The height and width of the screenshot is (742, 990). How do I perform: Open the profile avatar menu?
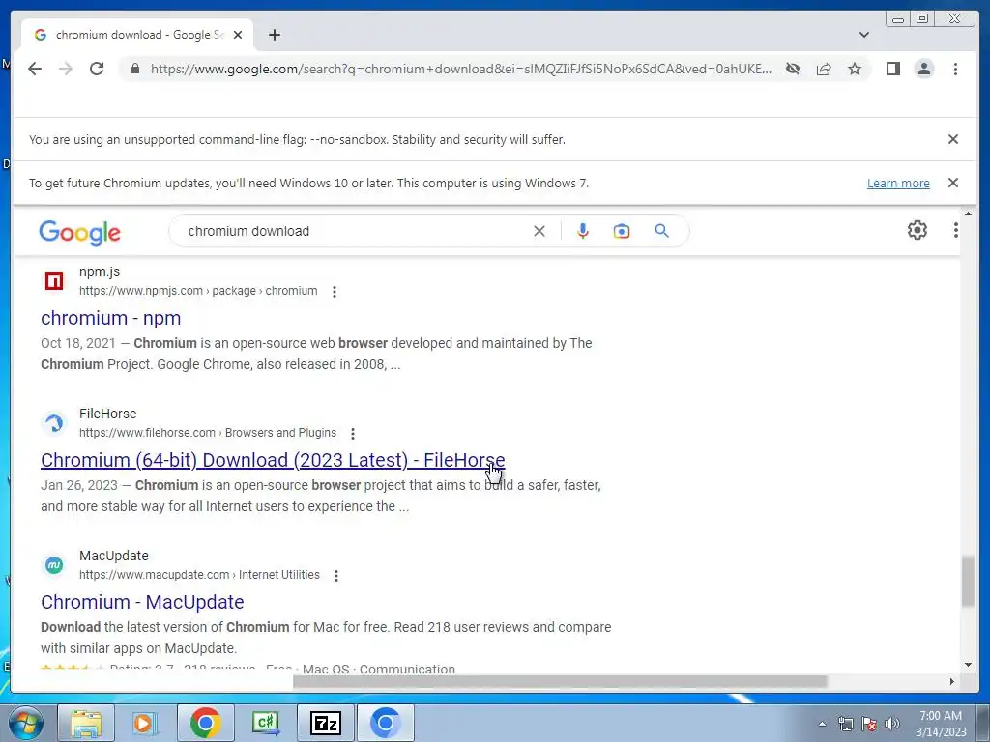click(924, 69)
